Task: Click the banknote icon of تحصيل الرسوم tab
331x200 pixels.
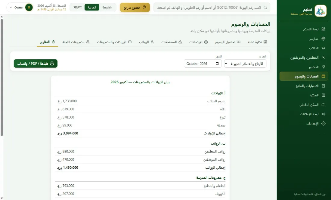Action: tap(239, 42)
